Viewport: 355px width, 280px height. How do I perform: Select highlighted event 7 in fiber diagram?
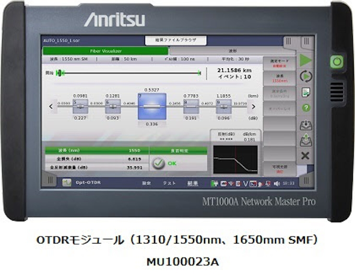(x=152, y=106)
